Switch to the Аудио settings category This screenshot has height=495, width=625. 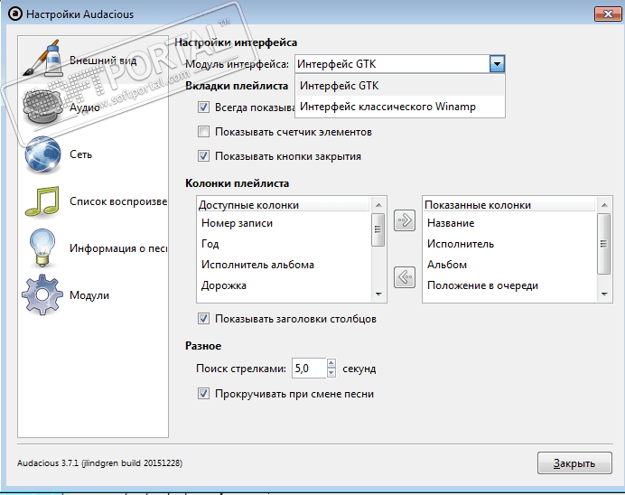coord(85,107)
